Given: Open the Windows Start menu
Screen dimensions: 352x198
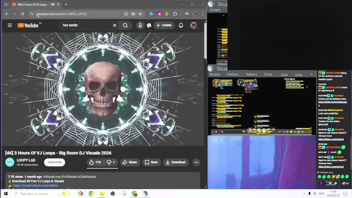Looking at the screenshot, I should pyautogui.click(x=6, y=194).
